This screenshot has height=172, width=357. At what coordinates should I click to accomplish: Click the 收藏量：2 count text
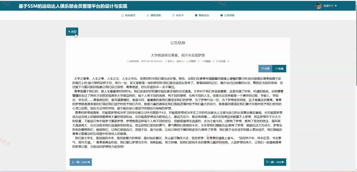(x=209, y=61)
